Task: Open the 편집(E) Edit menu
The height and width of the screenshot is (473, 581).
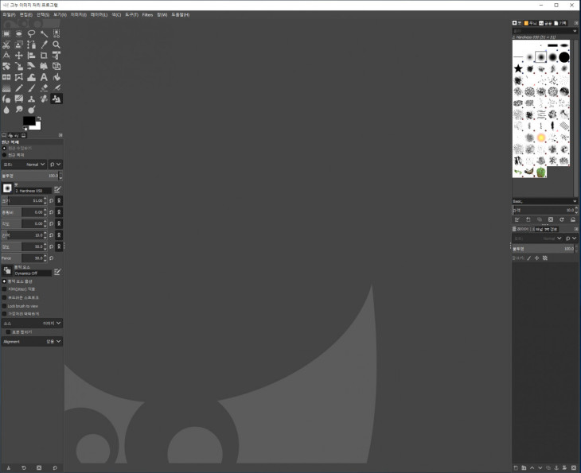Action: (x=26, y=15)
